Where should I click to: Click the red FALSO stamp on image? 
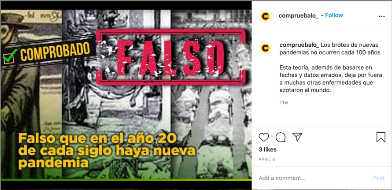[171, 57]
